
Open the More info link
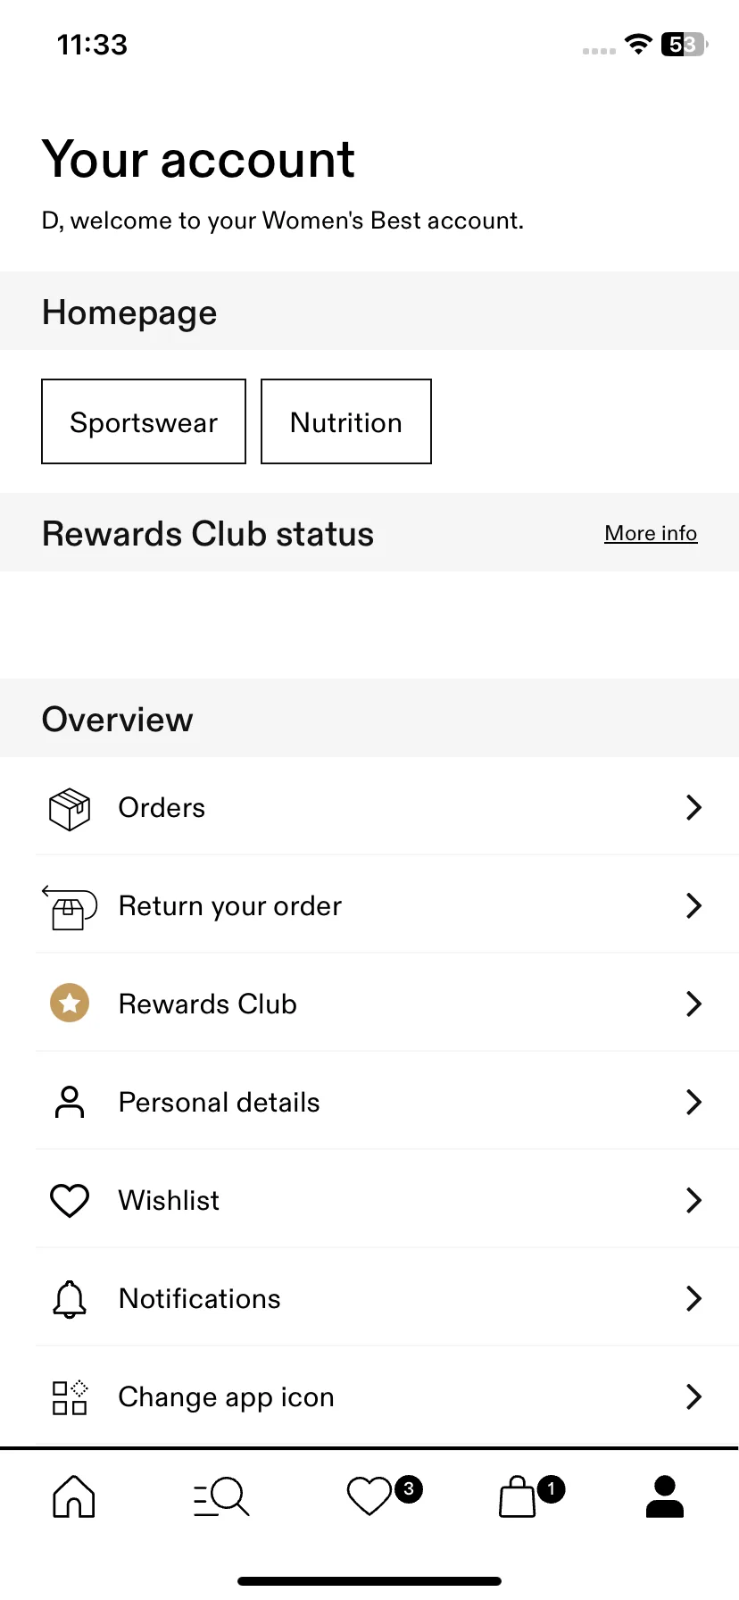651,533
